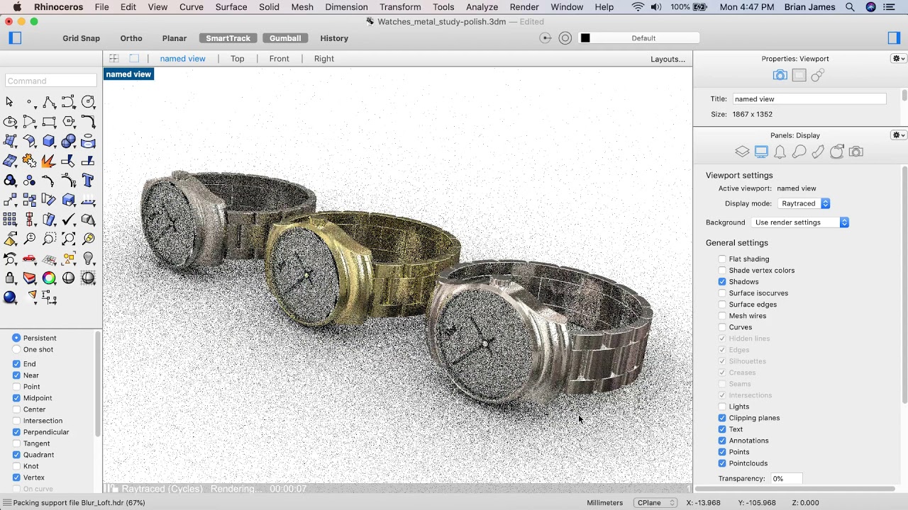Click the red car icon
Screen dimensions: 908x510
[x=29, y=259]
